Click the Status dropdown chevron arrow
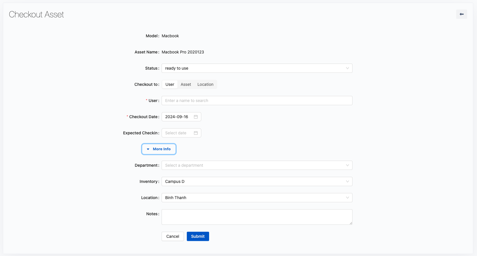 [x=347, y=68]
